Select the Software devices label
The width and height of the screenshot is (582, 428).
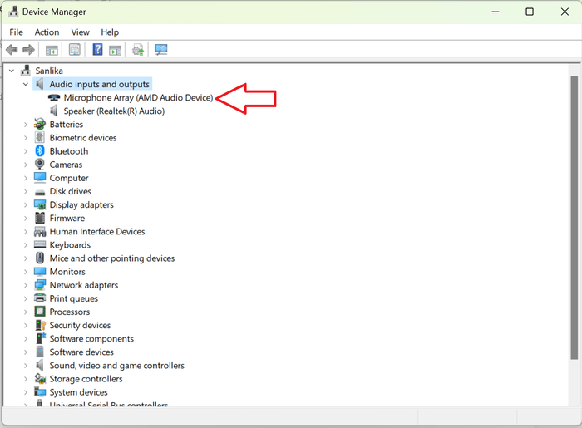[x=81, y=352]
